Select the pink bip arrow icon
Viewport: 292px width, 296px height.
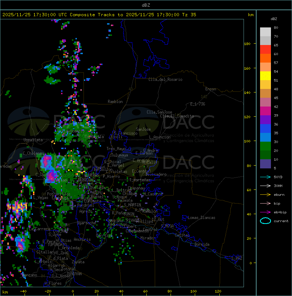click(265, 203)
